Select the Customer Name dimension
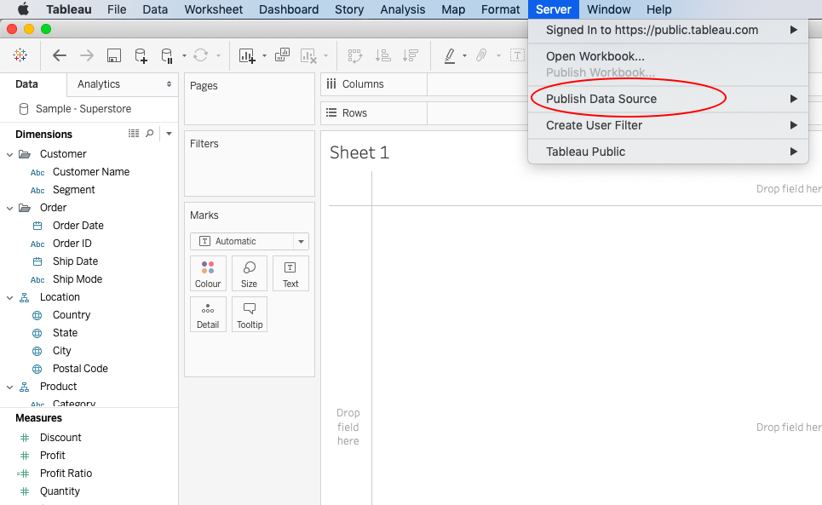Image resolution: width=822 pixels, height=505 pixels. (x=90, y=172)
